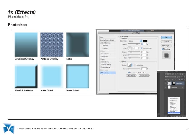
Task: Adjust the Noise slider
Action: 134,68
